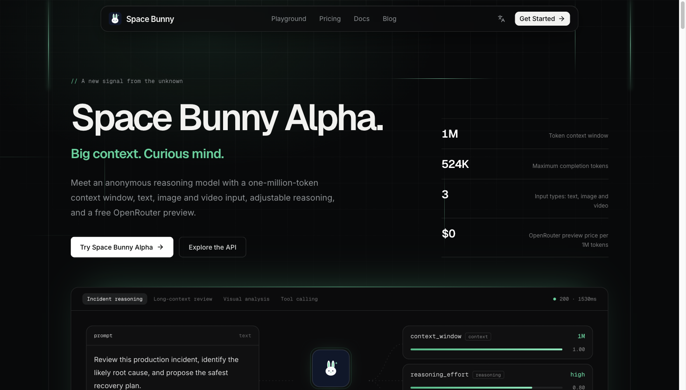Screen dimensions: 686x390
Task: Click the Get Started button
Action: pos(542,19)
